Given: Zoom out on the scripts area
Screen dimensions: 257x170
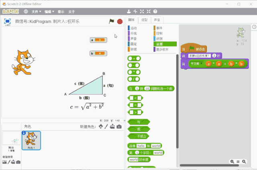Looking at the screenshot, I should coord(232,161).
